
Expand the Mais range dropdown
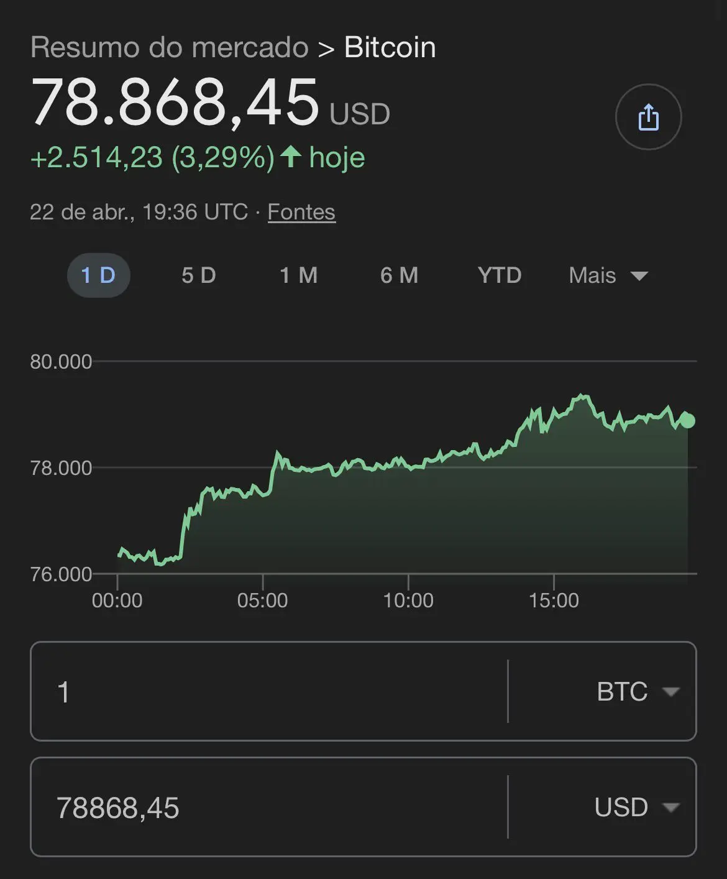[608, 275]
